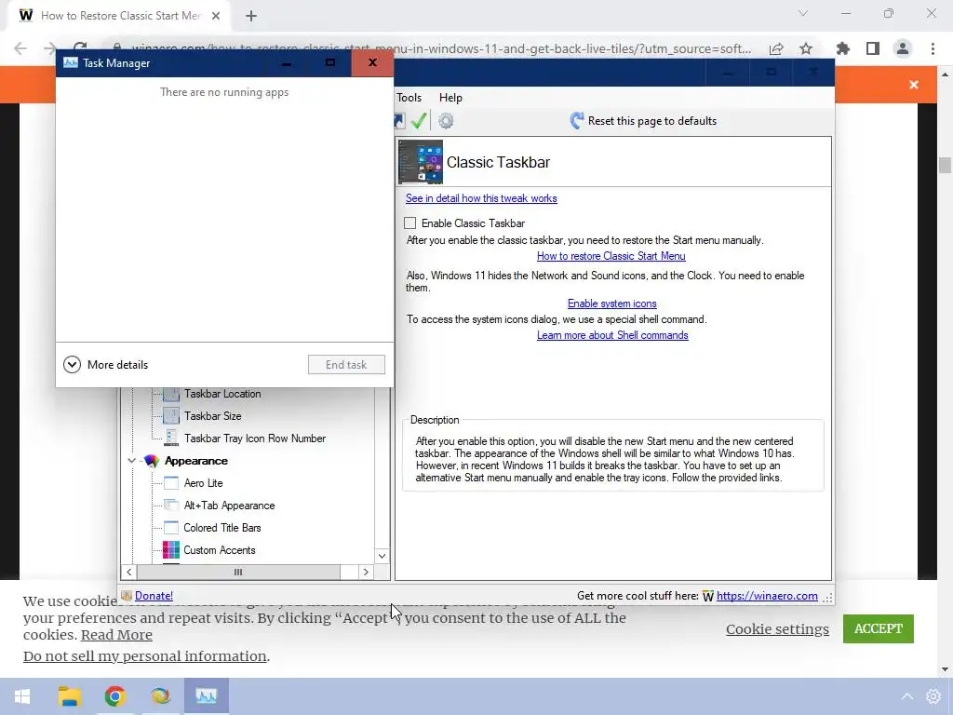Collapse the Appearance tree node
The image size is (953, 715).
tap(131, 461)
